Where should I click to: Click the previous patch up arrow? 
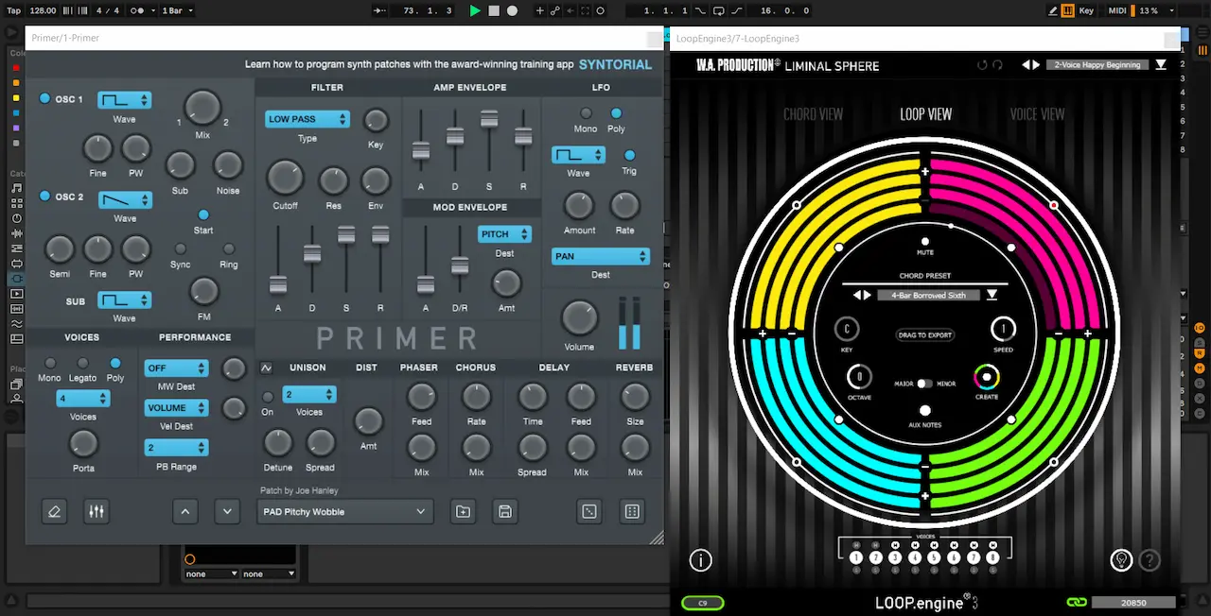[185, 511]
